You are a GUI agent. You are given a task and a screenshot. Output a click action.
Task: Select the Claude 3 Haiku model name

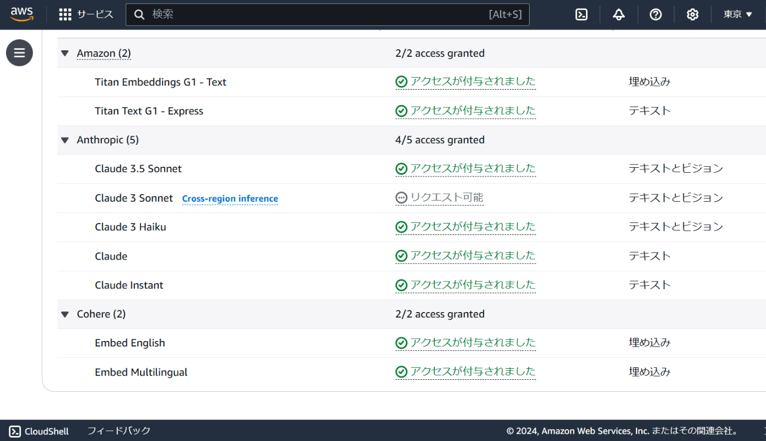pyautogui.click(x=130, y=227)
